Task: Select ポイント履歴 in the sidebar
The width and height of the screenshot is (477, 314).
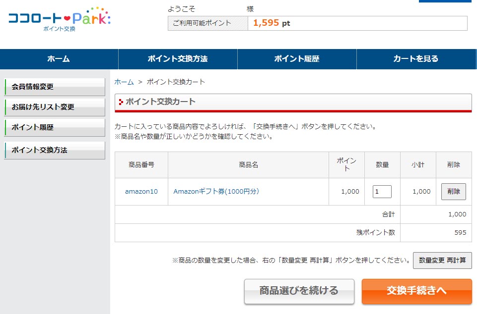Action: (55, 128)
